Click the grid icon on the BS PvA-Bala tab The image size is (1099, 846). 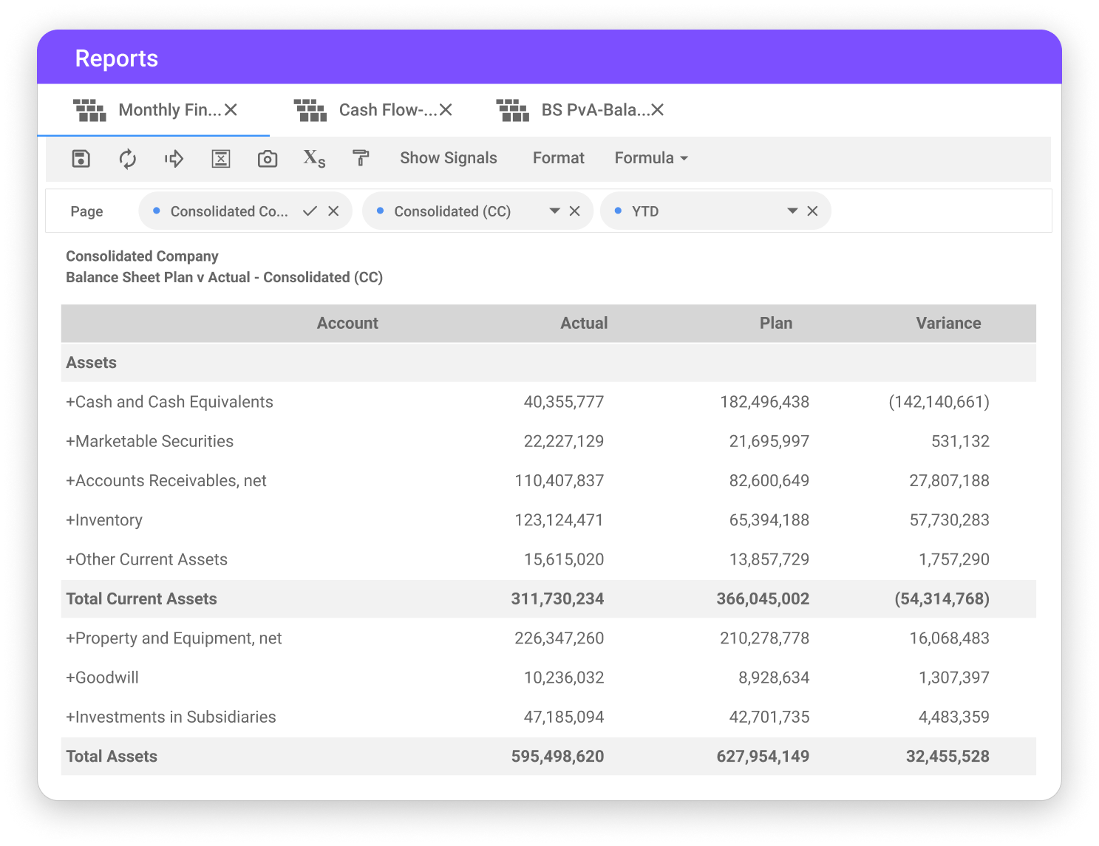click(512, 109)
